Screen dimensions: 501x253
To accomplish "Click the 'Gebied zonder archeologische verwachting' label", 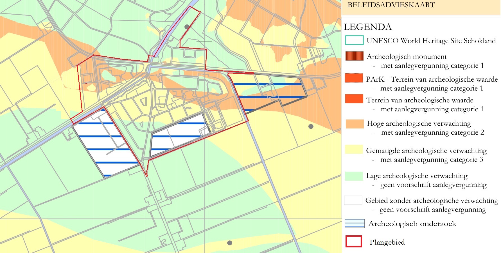I will tap(432, 201).
